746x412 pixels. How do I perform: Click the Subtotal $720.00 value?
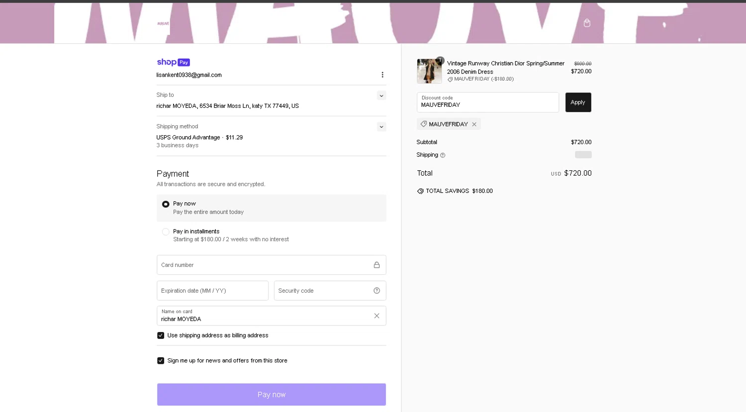coord(581,142)
